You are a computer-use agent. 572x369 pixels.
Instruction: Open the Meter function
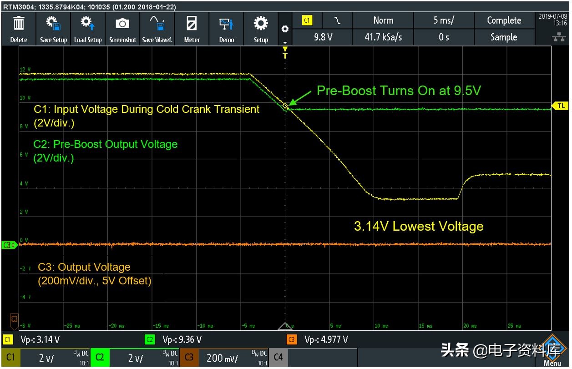(192, 29)
